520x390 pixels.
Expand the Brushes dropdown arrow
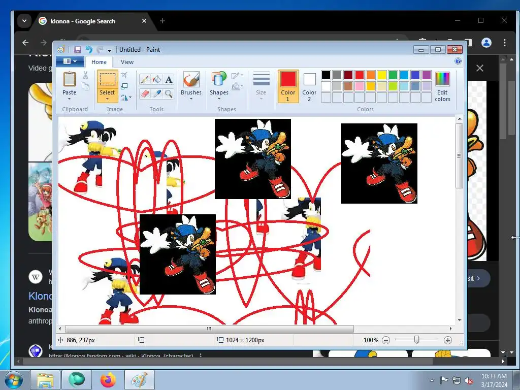click(191, 99)
